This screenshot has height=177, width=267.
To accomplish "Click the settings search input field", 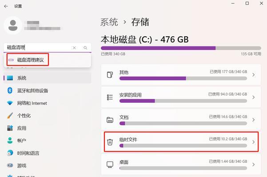I will pos(38,48).
